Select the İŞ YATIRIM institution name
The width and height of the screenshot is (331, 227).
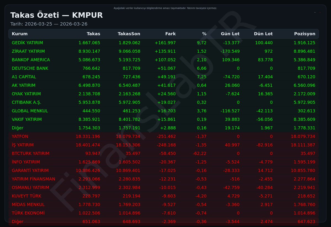pos(23,145)
